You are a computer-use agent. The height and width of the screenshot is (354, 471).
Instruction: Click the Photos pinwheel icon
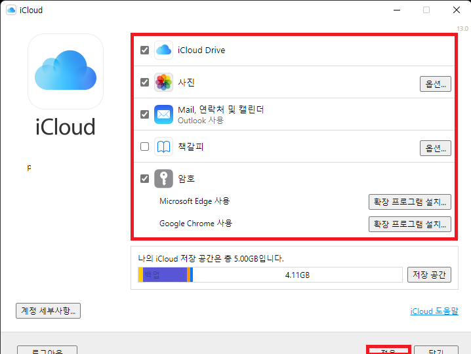click(163, 82)
